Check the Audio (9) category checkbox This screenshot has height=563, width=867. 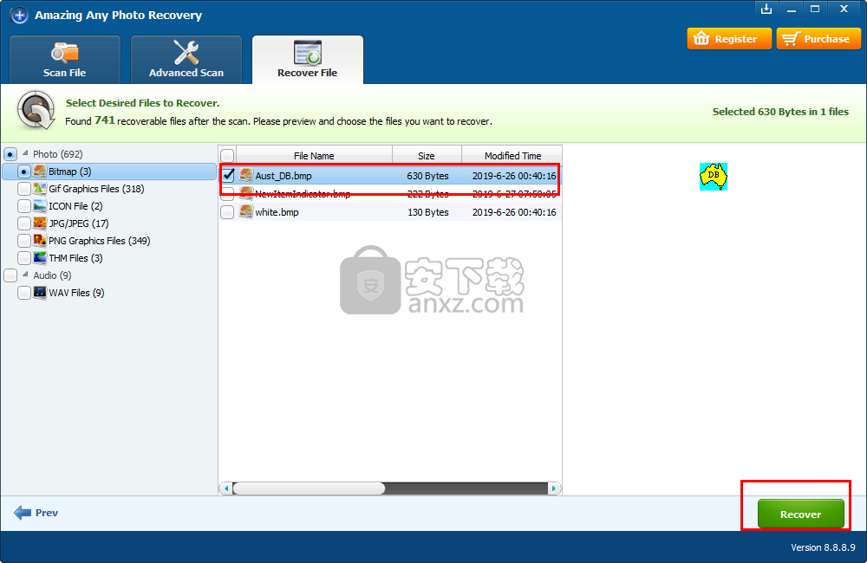(10, 275)
